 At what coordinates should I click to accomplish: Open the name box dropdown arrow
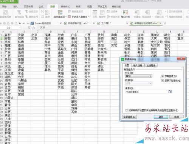(20, 28)
